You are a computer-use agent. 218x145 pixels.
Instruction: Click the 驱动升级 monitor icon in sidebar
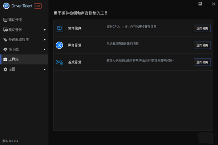(5, 20)
